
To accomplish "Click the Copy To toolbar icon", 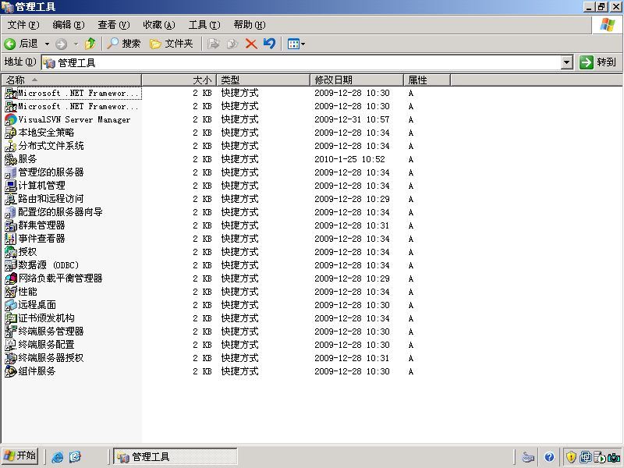I will tap(232, 44).
